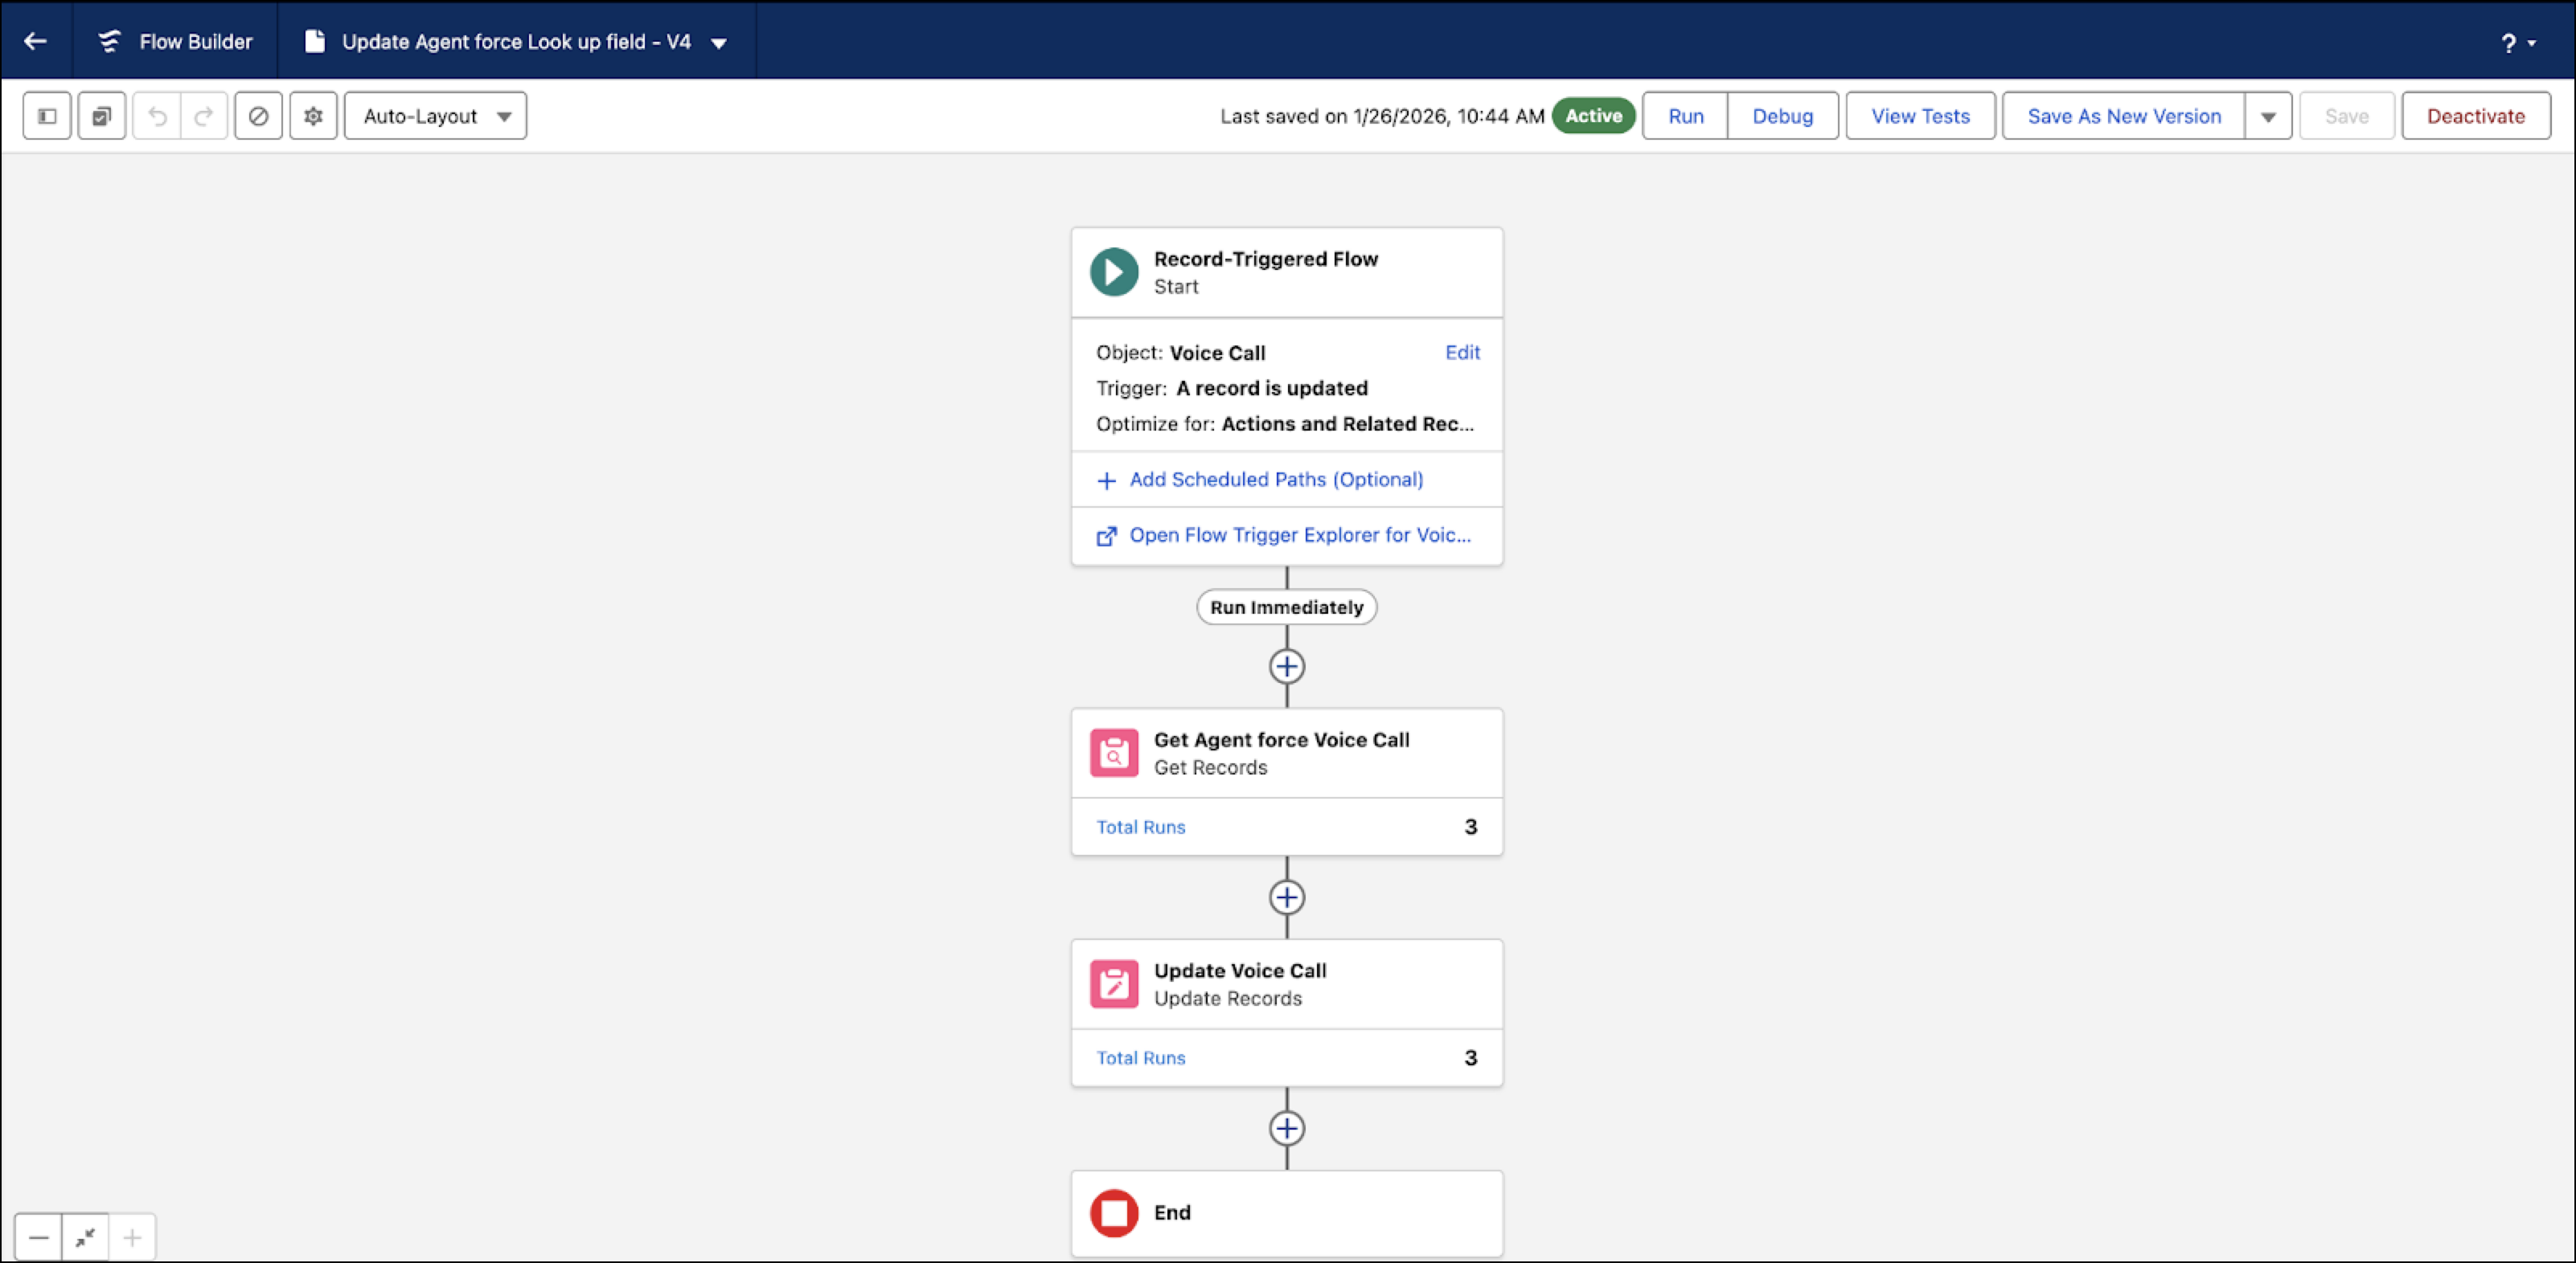
Task: Click Save As New Version
Action: click(x=2124, y=116)
